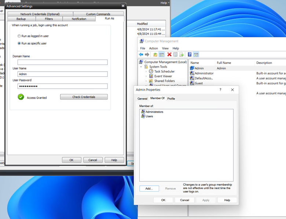
Task: Open the Help menu in Computer Management
Action: click(x=176, y=48)
